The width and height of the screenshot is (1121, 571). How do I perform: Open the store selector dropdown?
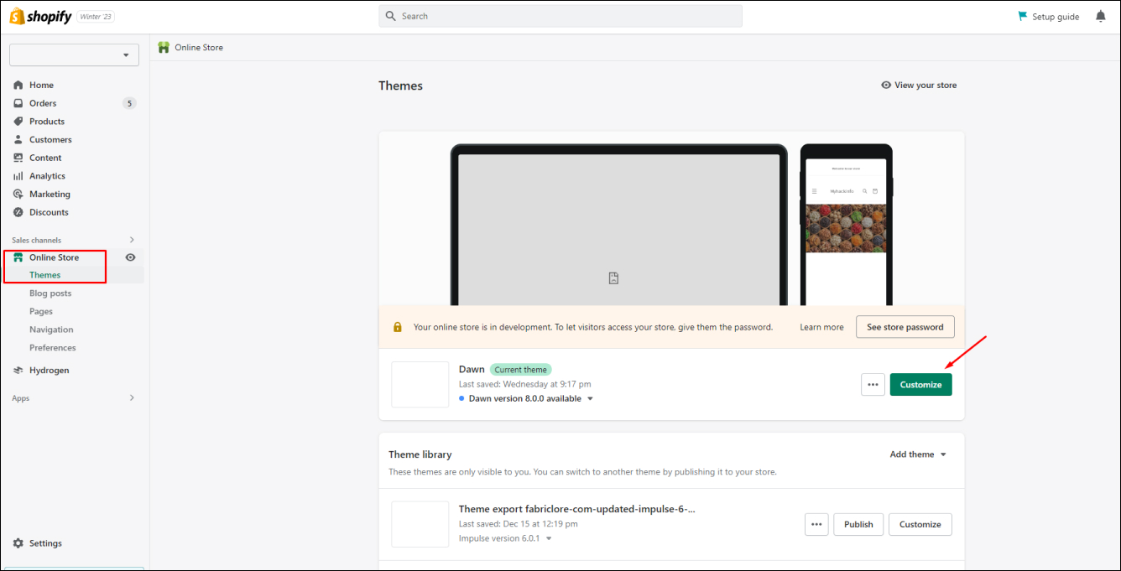click(x=74, y=55)
